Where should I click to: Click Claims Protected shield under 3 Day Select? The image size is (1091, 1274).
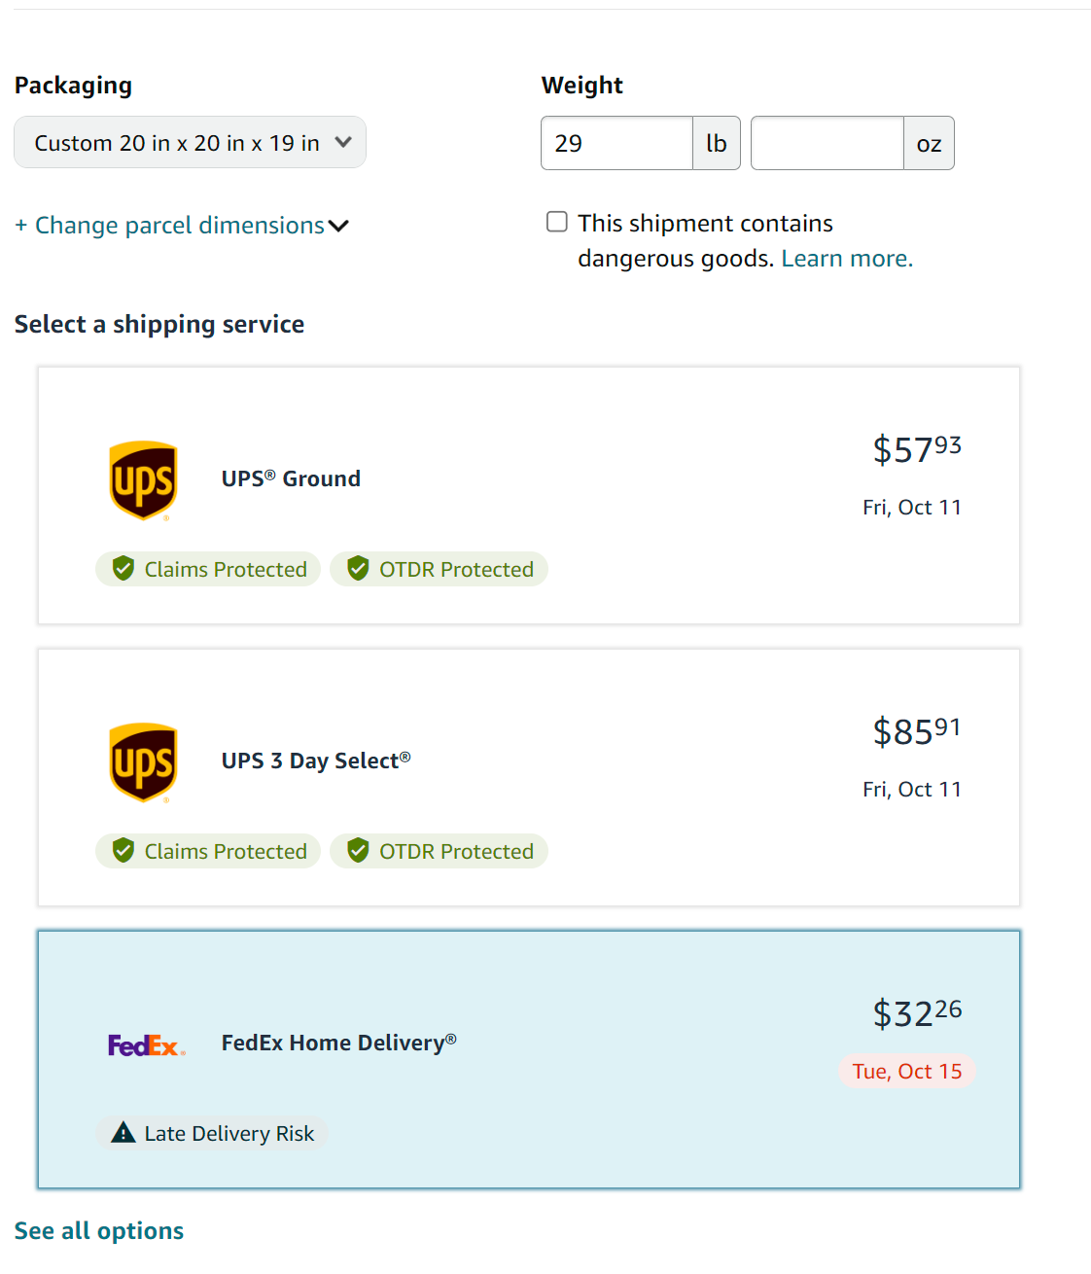pos(123,851)
